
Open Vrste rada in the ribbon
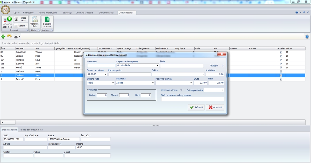tap(20, 19)
